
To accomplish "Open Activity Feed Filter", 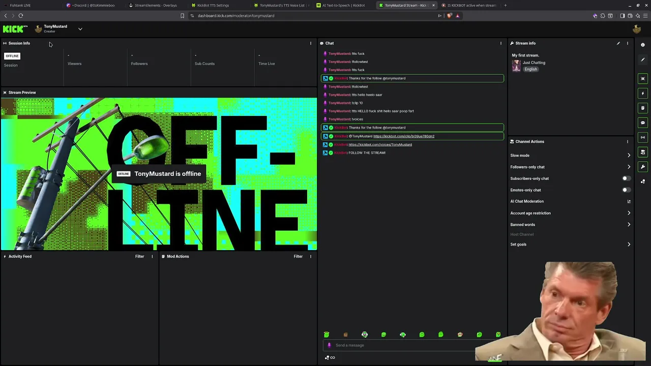I will (x=139, y=256).
